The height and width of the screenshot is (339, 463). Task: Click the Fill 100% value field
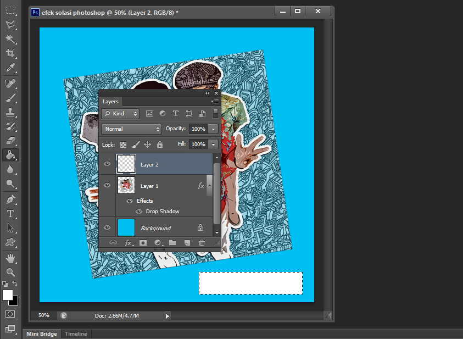pyautogui.click(x=198, y=144)
